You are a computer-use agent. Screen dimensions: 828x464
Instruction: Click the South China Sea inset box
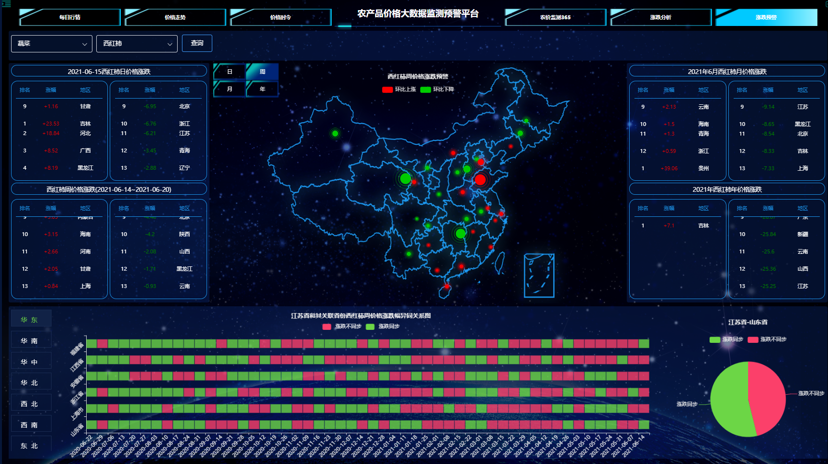tap(539, 276)
